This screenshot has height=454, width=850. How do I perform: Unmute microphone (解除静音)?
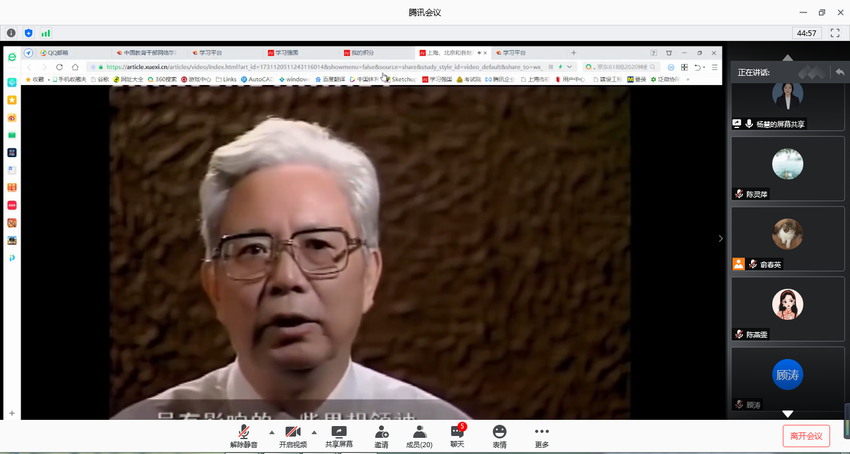tap(244, 437)
